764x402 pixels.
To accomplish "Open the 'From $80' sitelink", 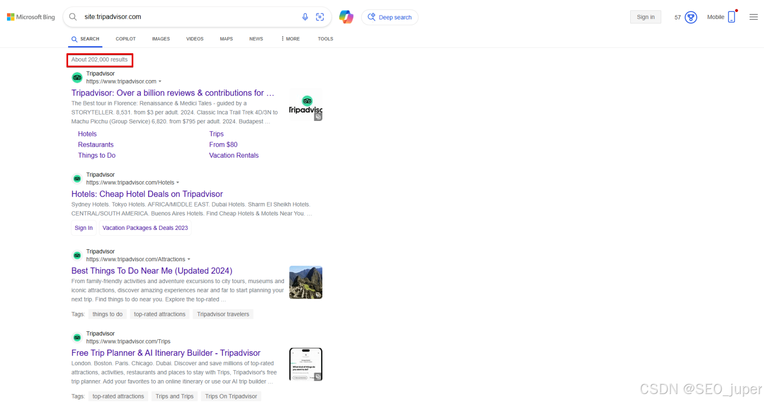I will [223, 145].
